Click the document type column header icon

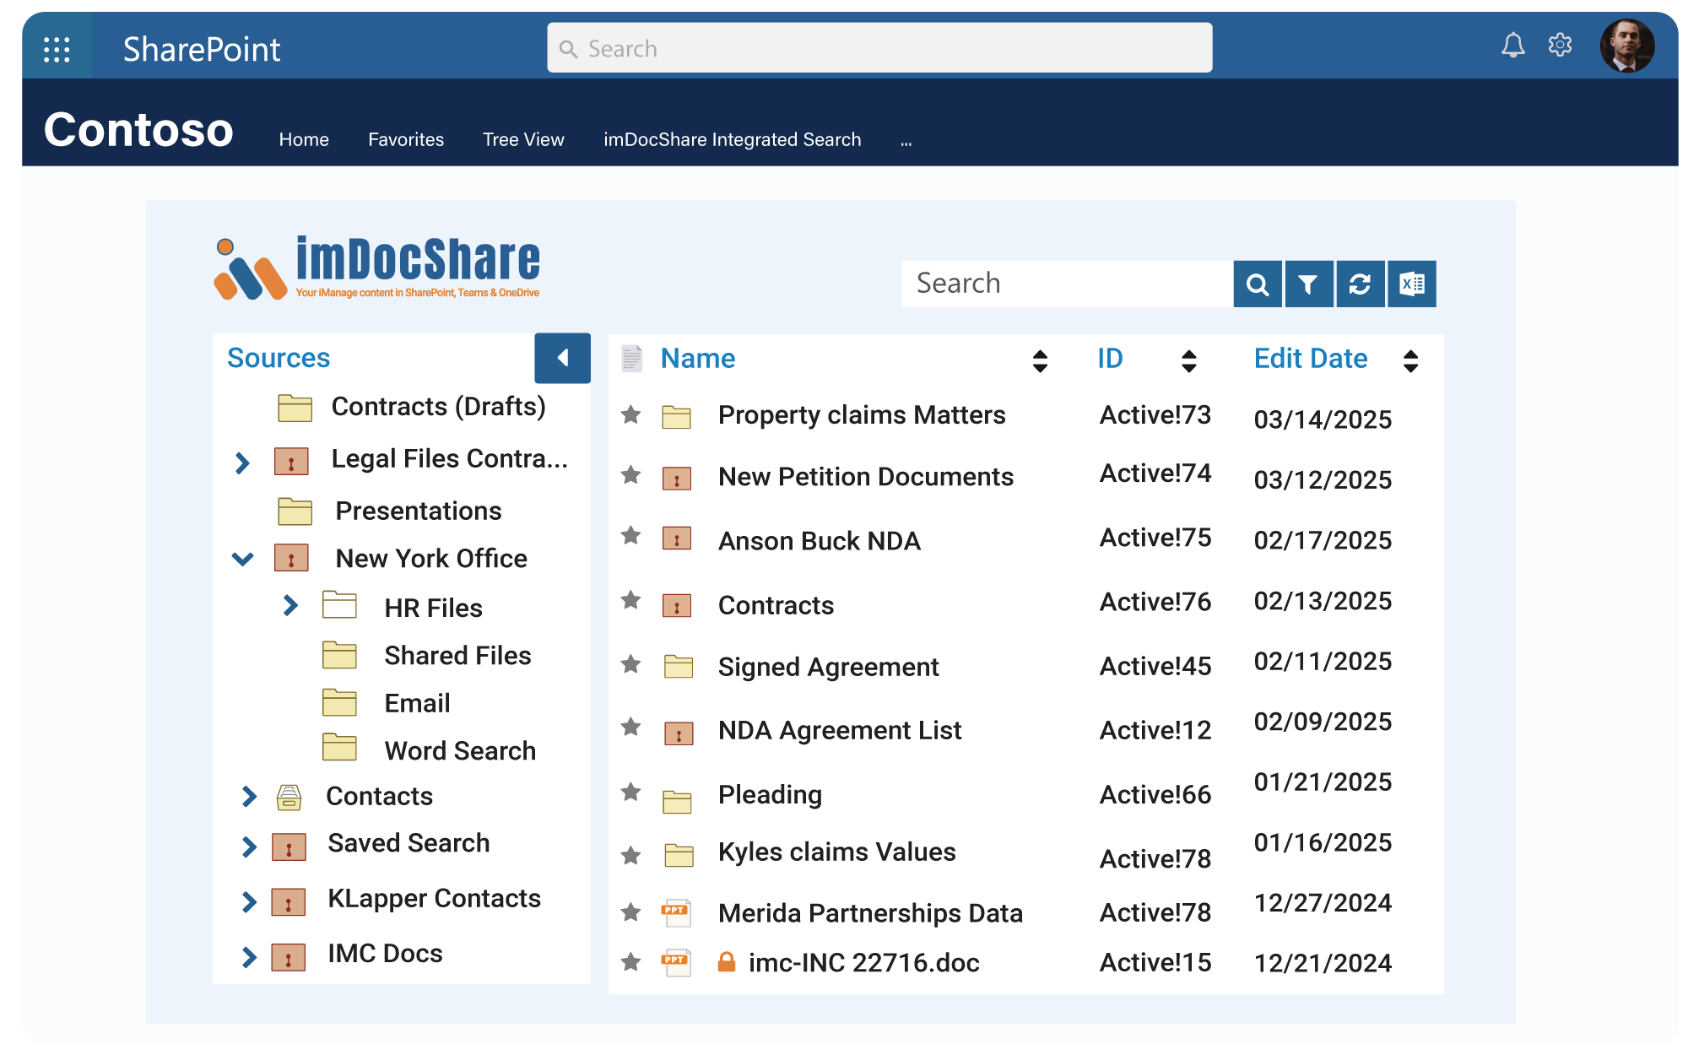tap(631, 359)
